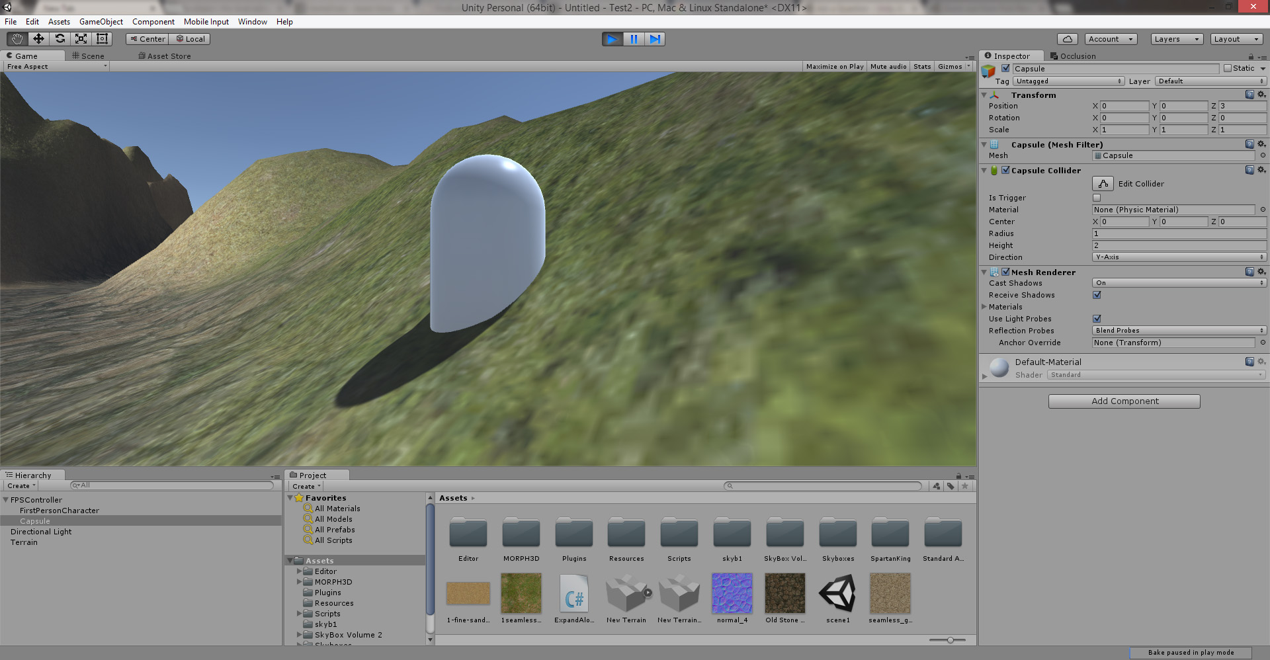The width and height of the screenshot is (1270, 660).
Task: Open the Tag dropdown showing Untagged
Action: (x=1069, y=81)
